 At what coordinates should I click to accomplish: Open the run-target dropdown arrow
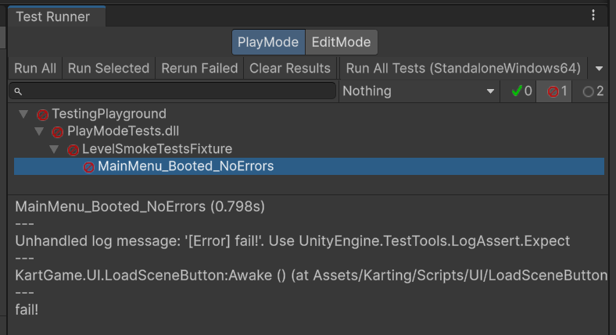point(599,69)
